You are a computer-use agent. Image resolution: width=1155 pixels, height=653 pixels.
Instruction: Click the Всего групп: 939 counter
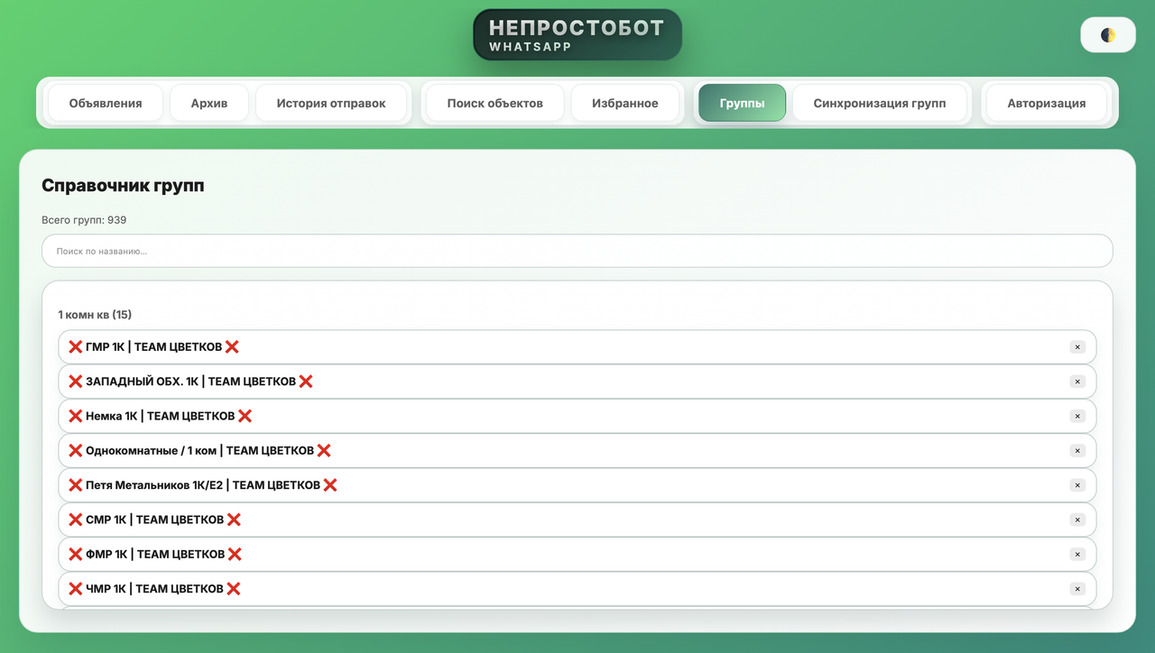point(84,220)
